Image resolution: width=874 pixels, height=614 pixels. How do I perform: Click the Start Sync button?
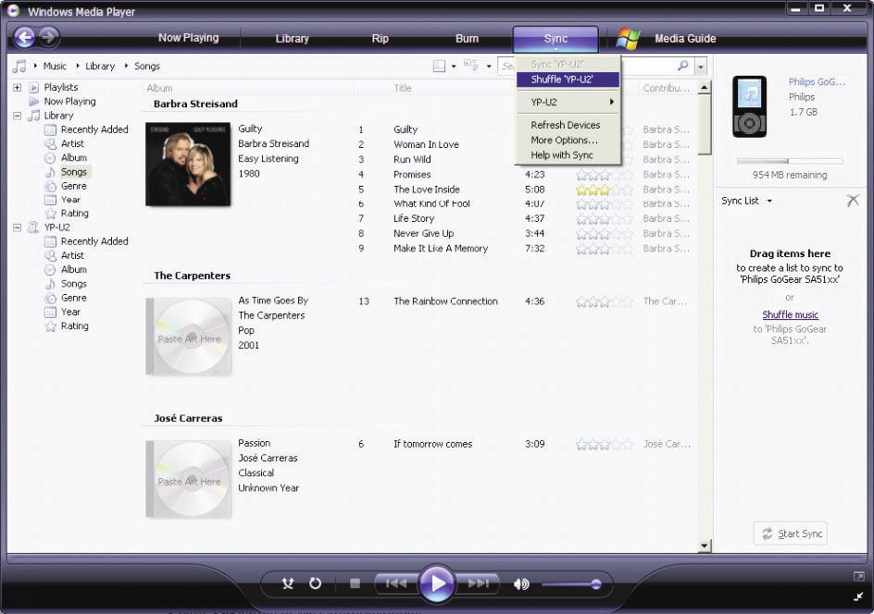791,534
